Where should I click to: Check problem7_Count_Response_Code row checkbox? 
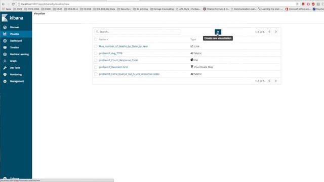coord(96,60)
